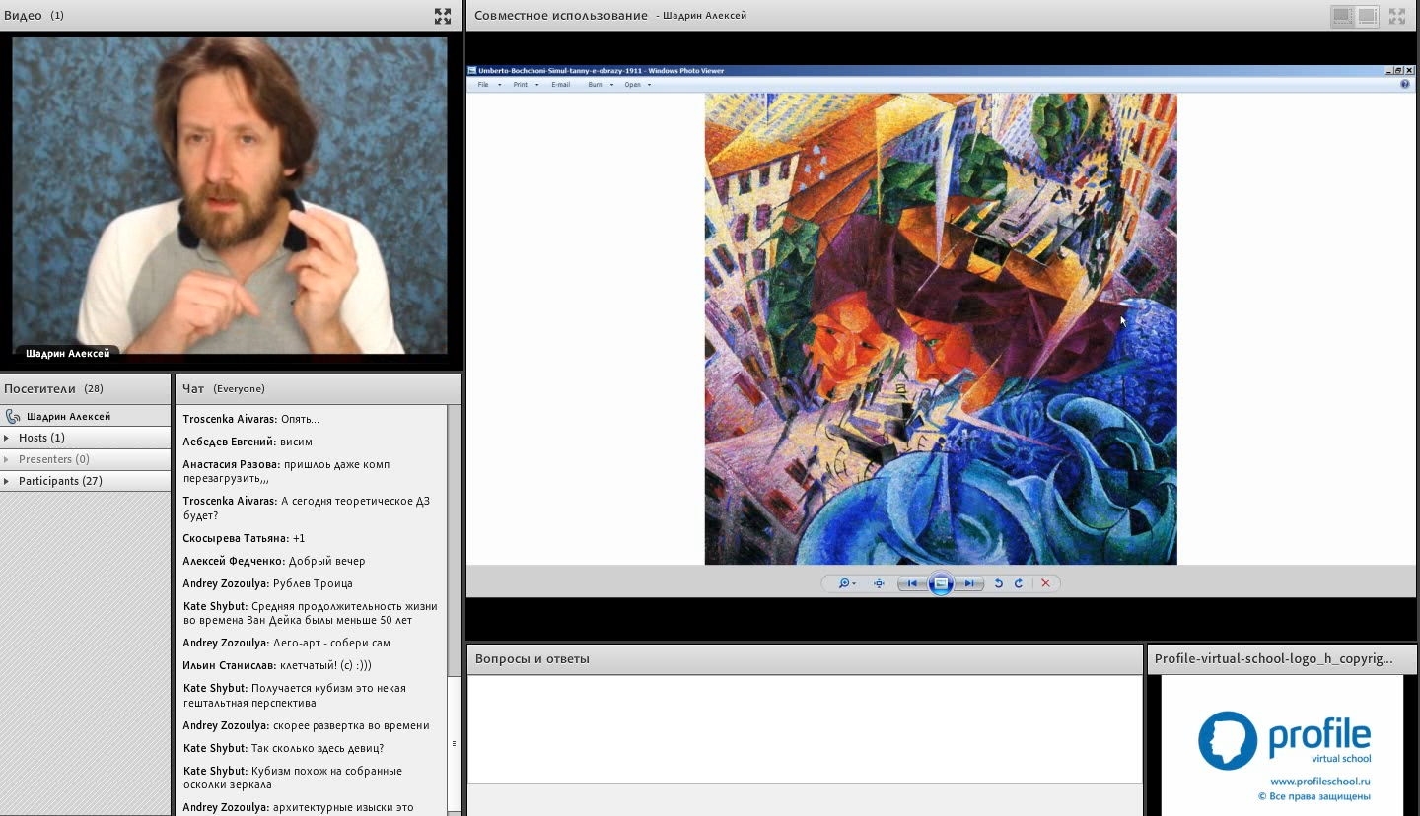Switch the sharing pod to the second view mode
Screen dimensions: 1420x816
(x=1367, y=16)
